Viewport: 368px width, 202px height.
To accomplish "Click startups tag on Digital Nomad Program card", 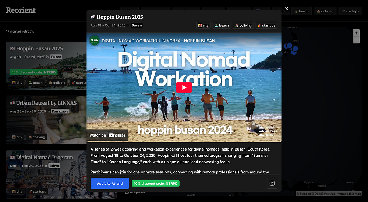I will (x=37, y=191).
